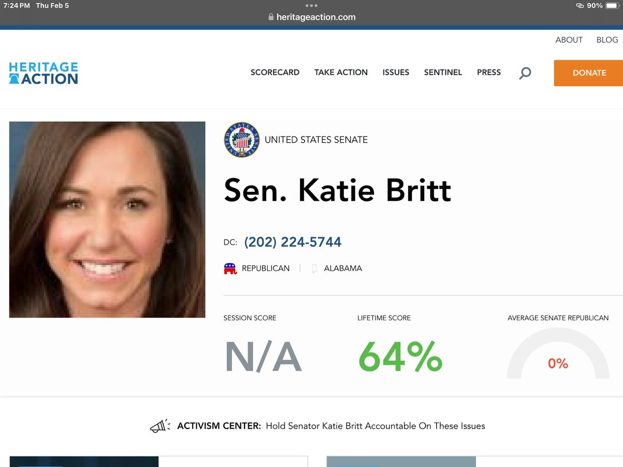The width and height of the screenshot is (623, 467).
Task: Open the Scorecard menu item
Action: tap(275, 73)
